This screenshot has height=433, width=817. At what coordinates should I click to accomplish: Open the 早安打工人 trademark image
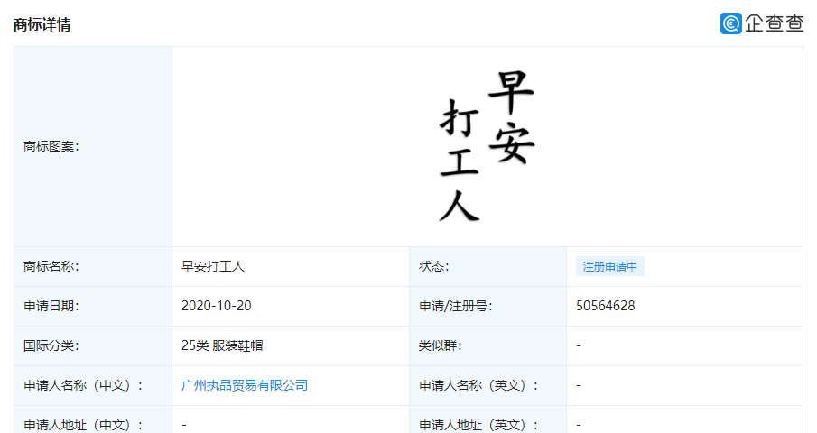point(487,146)
